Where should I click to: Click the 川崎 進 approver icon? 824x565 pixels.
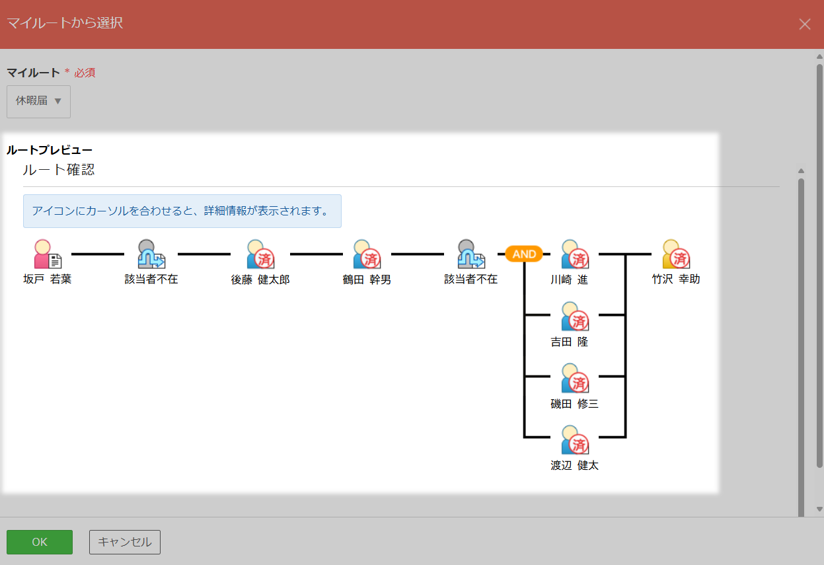point(574,254)
